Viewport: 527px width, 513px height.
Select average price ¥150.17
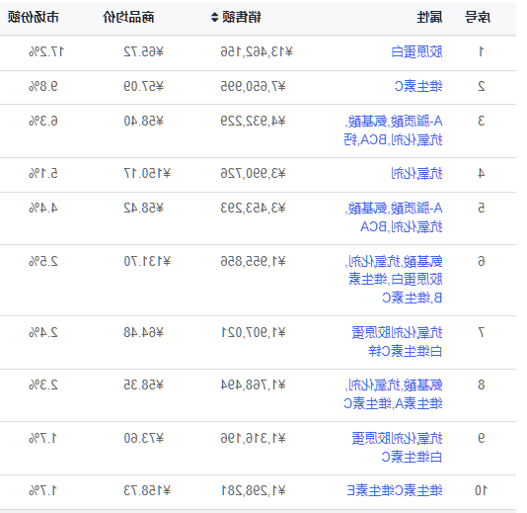point(147,174)
